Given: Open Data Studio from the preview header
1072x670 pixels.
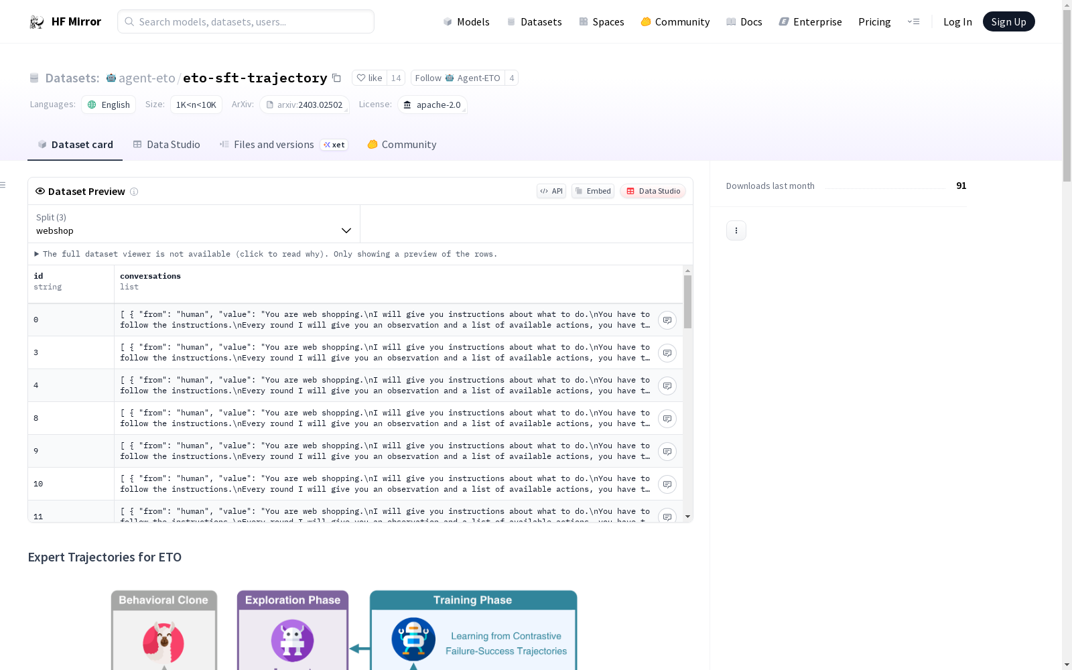Looking at the screenshot, I should tap(653, 192).
